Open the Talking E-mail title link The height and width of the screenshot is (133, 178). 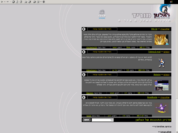154,52
